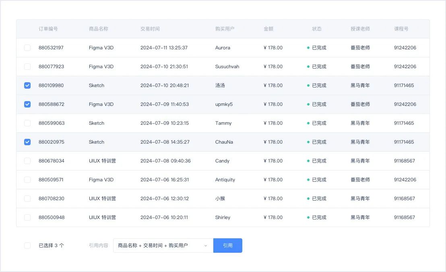Click the 金额 column header
This screenshot has height=272, width=446.
(x=268, y=28)
